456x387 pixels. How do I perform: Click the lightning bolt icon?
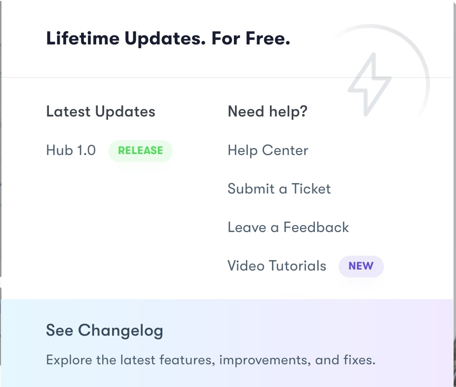(x=370, y=84)
